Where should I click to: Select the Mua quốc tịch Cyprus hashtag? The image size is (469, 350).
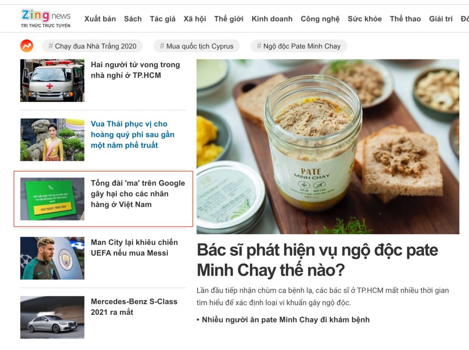point(196,46)
